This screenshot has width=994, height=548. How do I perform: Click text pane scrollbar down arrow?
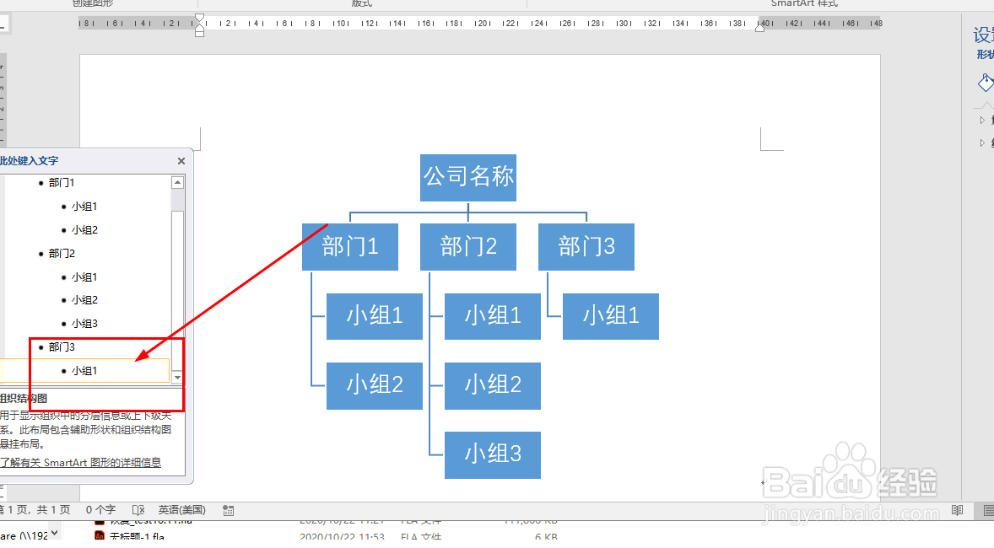[x=177, y=378]
